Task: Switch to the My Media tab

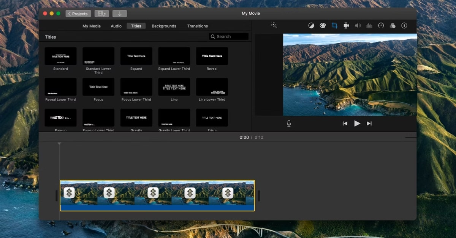Action: (92, 26)
